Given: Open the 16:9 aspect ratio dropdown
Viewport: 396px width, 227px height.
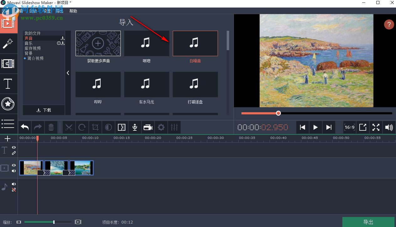Looking at the screenshot, I should [349, 127].
